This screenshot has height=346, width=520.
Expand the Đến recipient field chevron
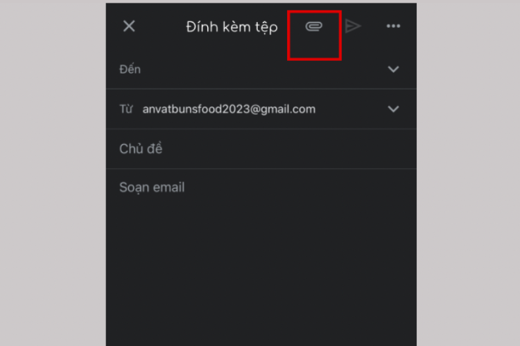pyautogui.click(x=393, y=69)
